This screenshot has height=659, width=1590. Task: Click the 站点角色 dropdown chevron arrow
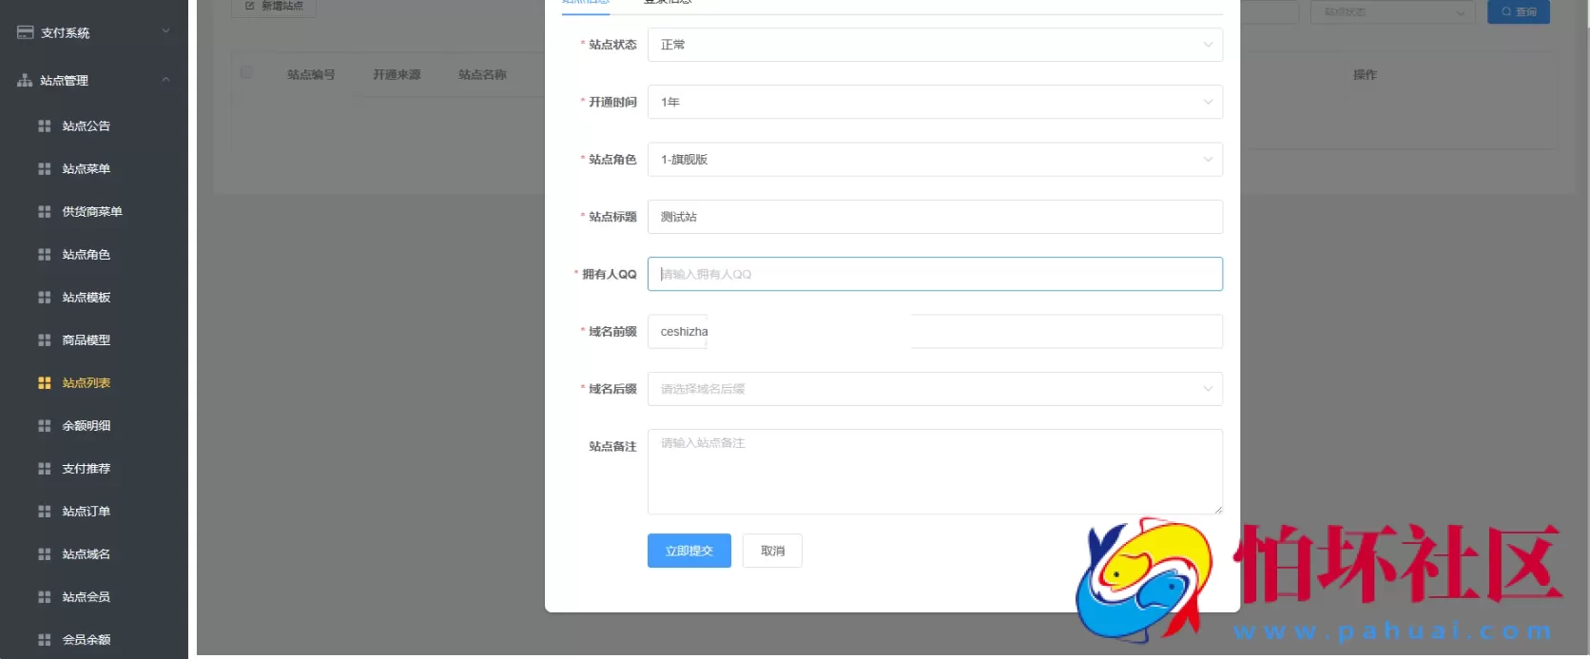coord(1208,159)
